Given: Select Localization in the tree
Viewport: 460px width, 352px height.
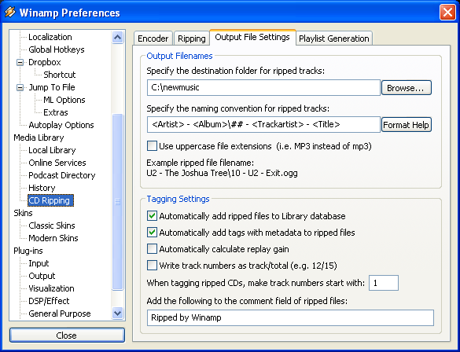Looking at the screenshot, I should [x=50, y=37].
